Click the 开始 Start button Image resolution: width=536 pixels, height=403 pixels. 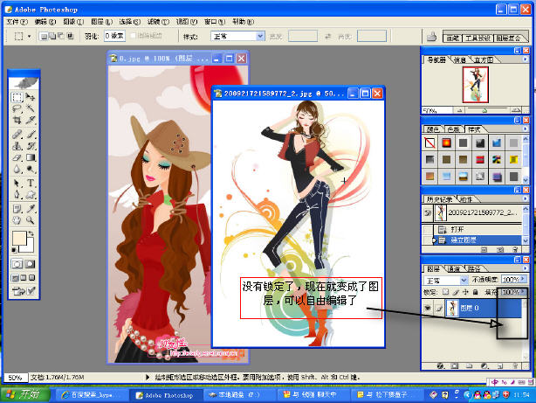click(25, 395)
